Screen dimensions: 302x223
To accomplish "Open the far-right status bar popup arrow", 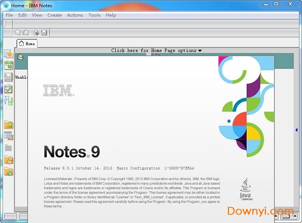I will tap(295, 216).
